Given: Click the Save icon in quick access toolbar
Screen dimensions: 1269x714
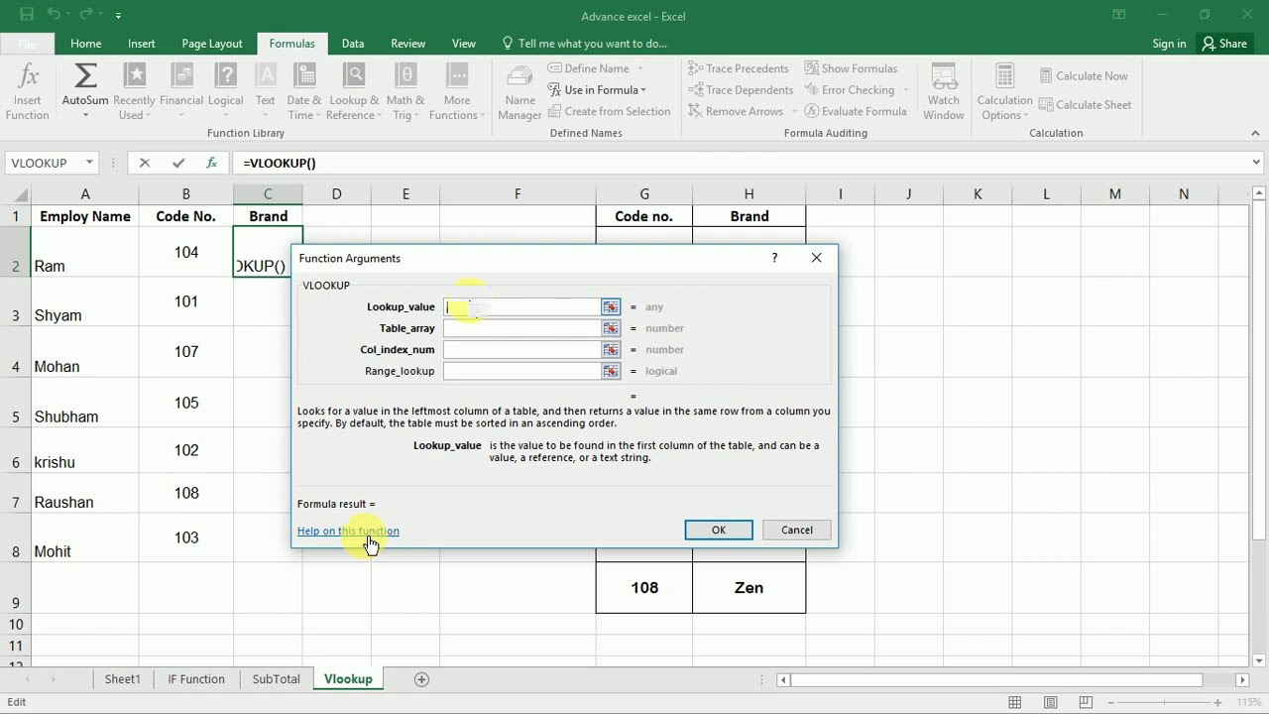Looking at the screenshot, I should (x=27, y=15).
